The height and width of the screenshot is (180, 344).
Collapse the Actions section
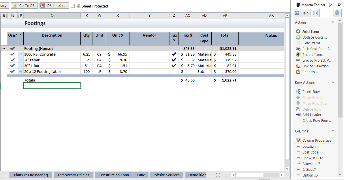(333, 22)
